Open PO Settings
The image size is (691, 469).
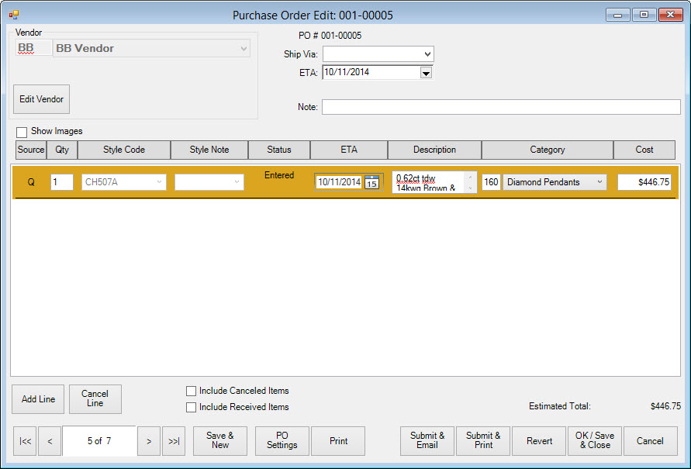pos(282,440)
